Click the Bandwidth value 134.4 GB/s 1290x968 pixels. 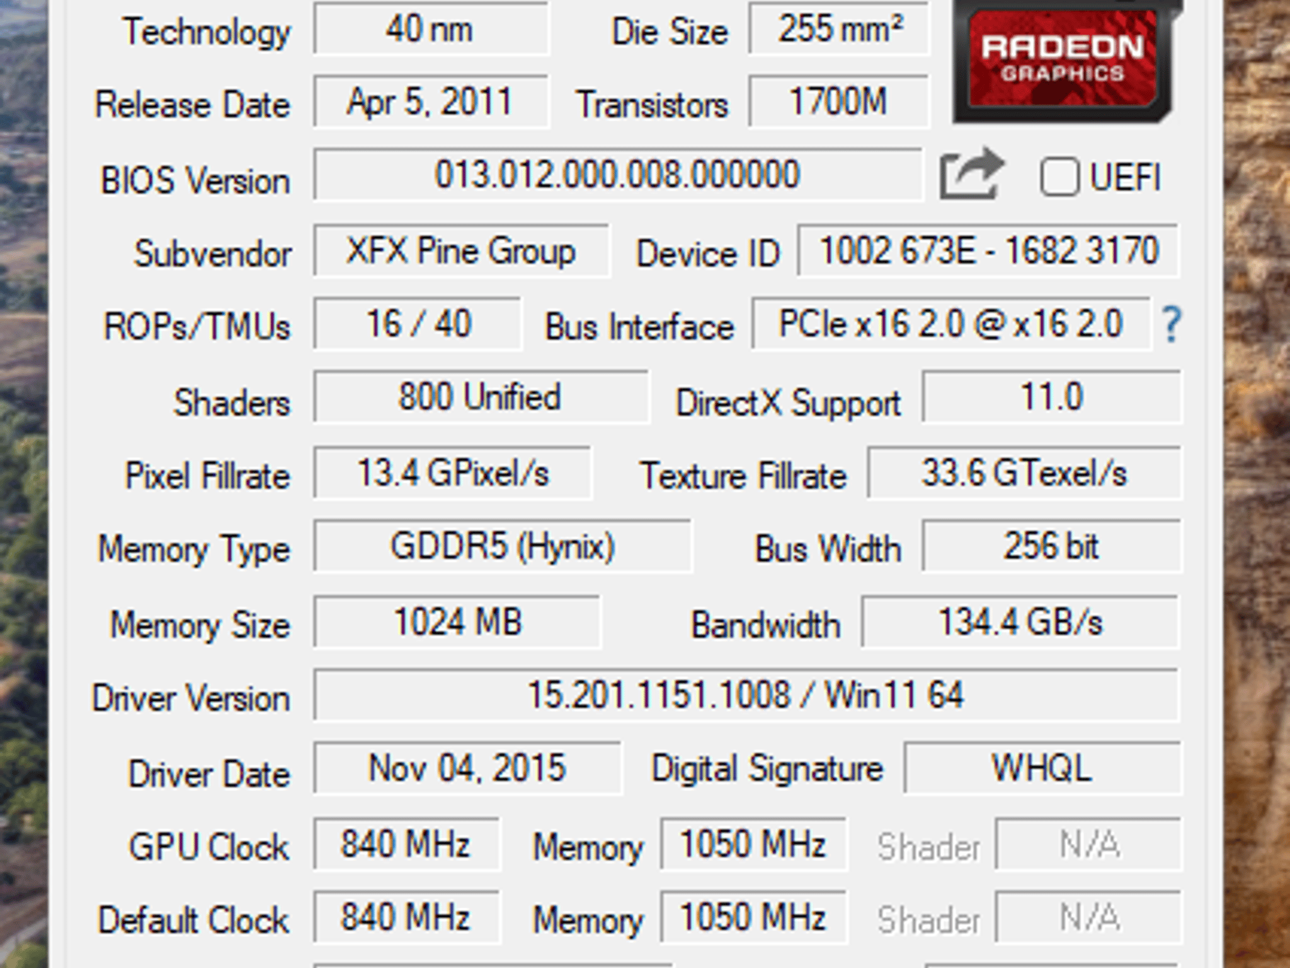1020,622
